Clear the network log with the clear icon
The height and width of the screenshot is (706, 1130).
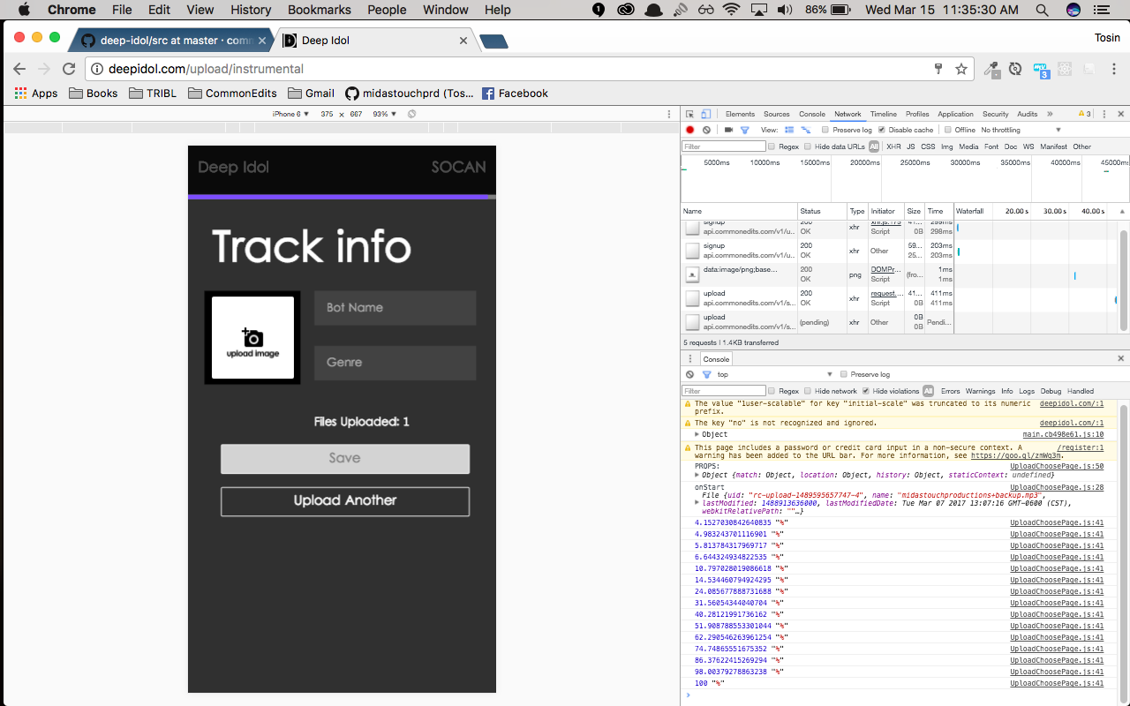point(706,130)
